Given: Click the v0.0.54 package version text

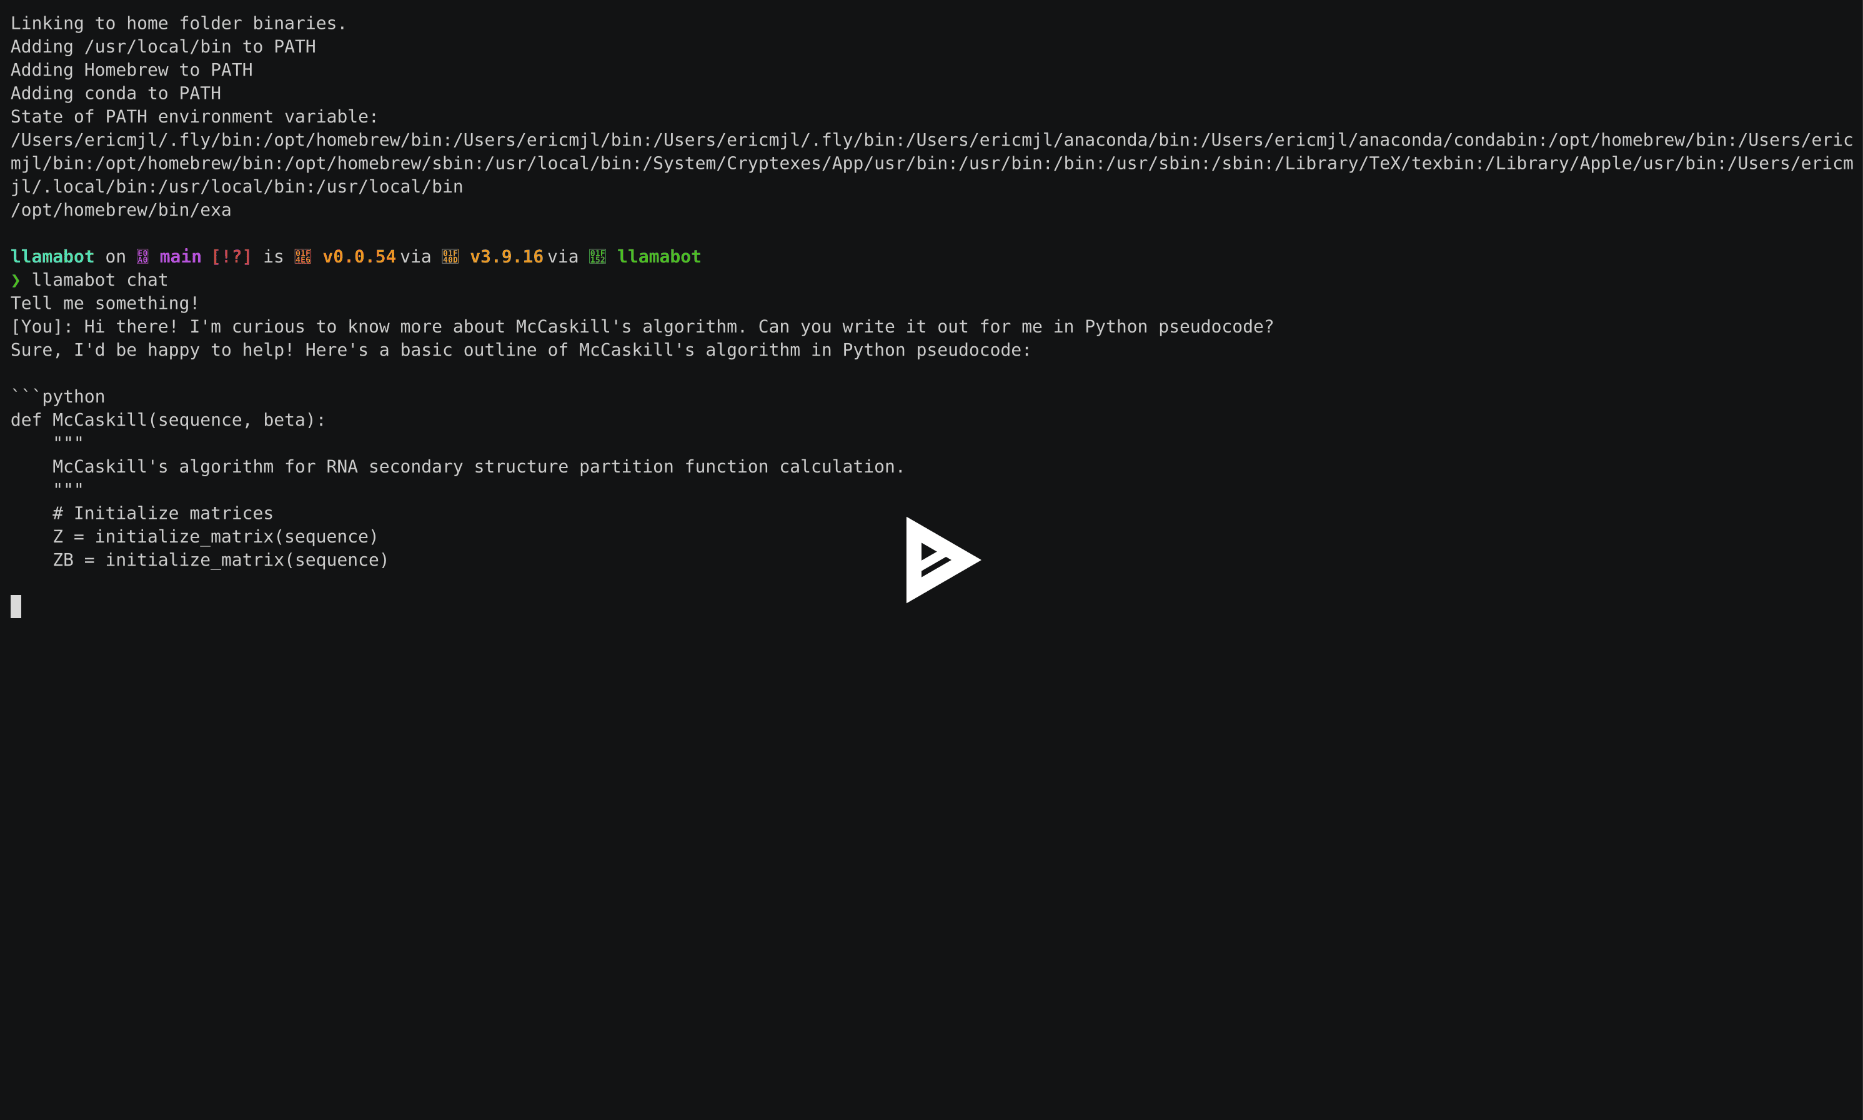Looking at the screenshot, I should pos(359,257).
